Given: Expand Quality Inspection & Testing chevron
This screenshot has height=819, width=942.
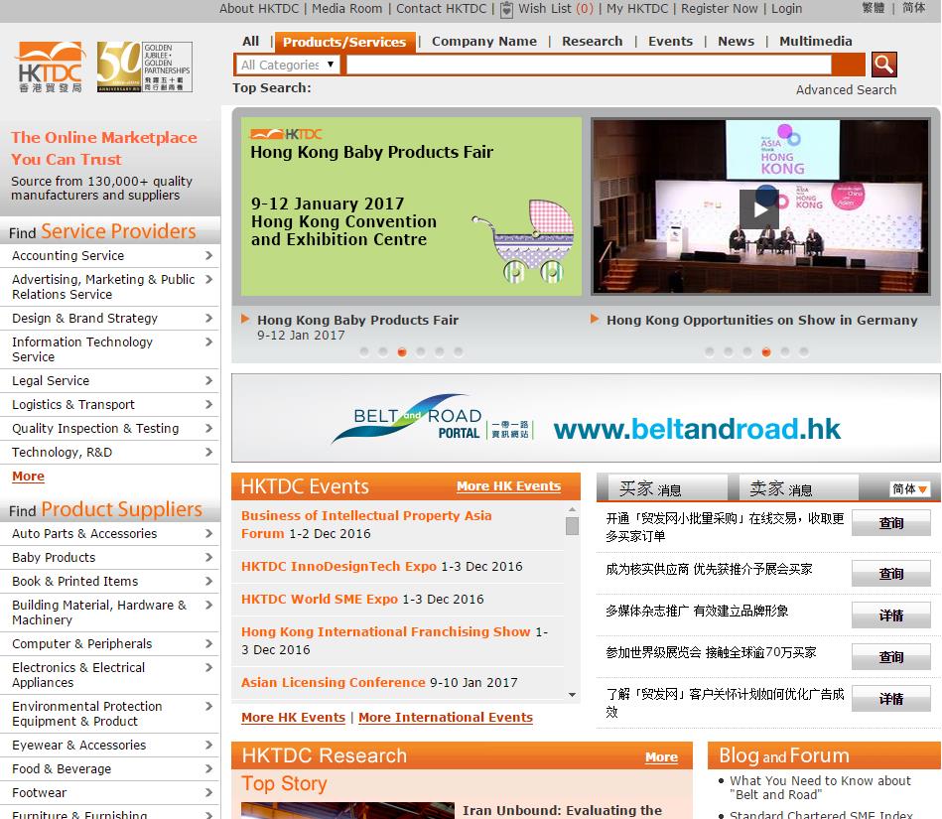Looking at the screenshot, I should click(x=208, y=428).
